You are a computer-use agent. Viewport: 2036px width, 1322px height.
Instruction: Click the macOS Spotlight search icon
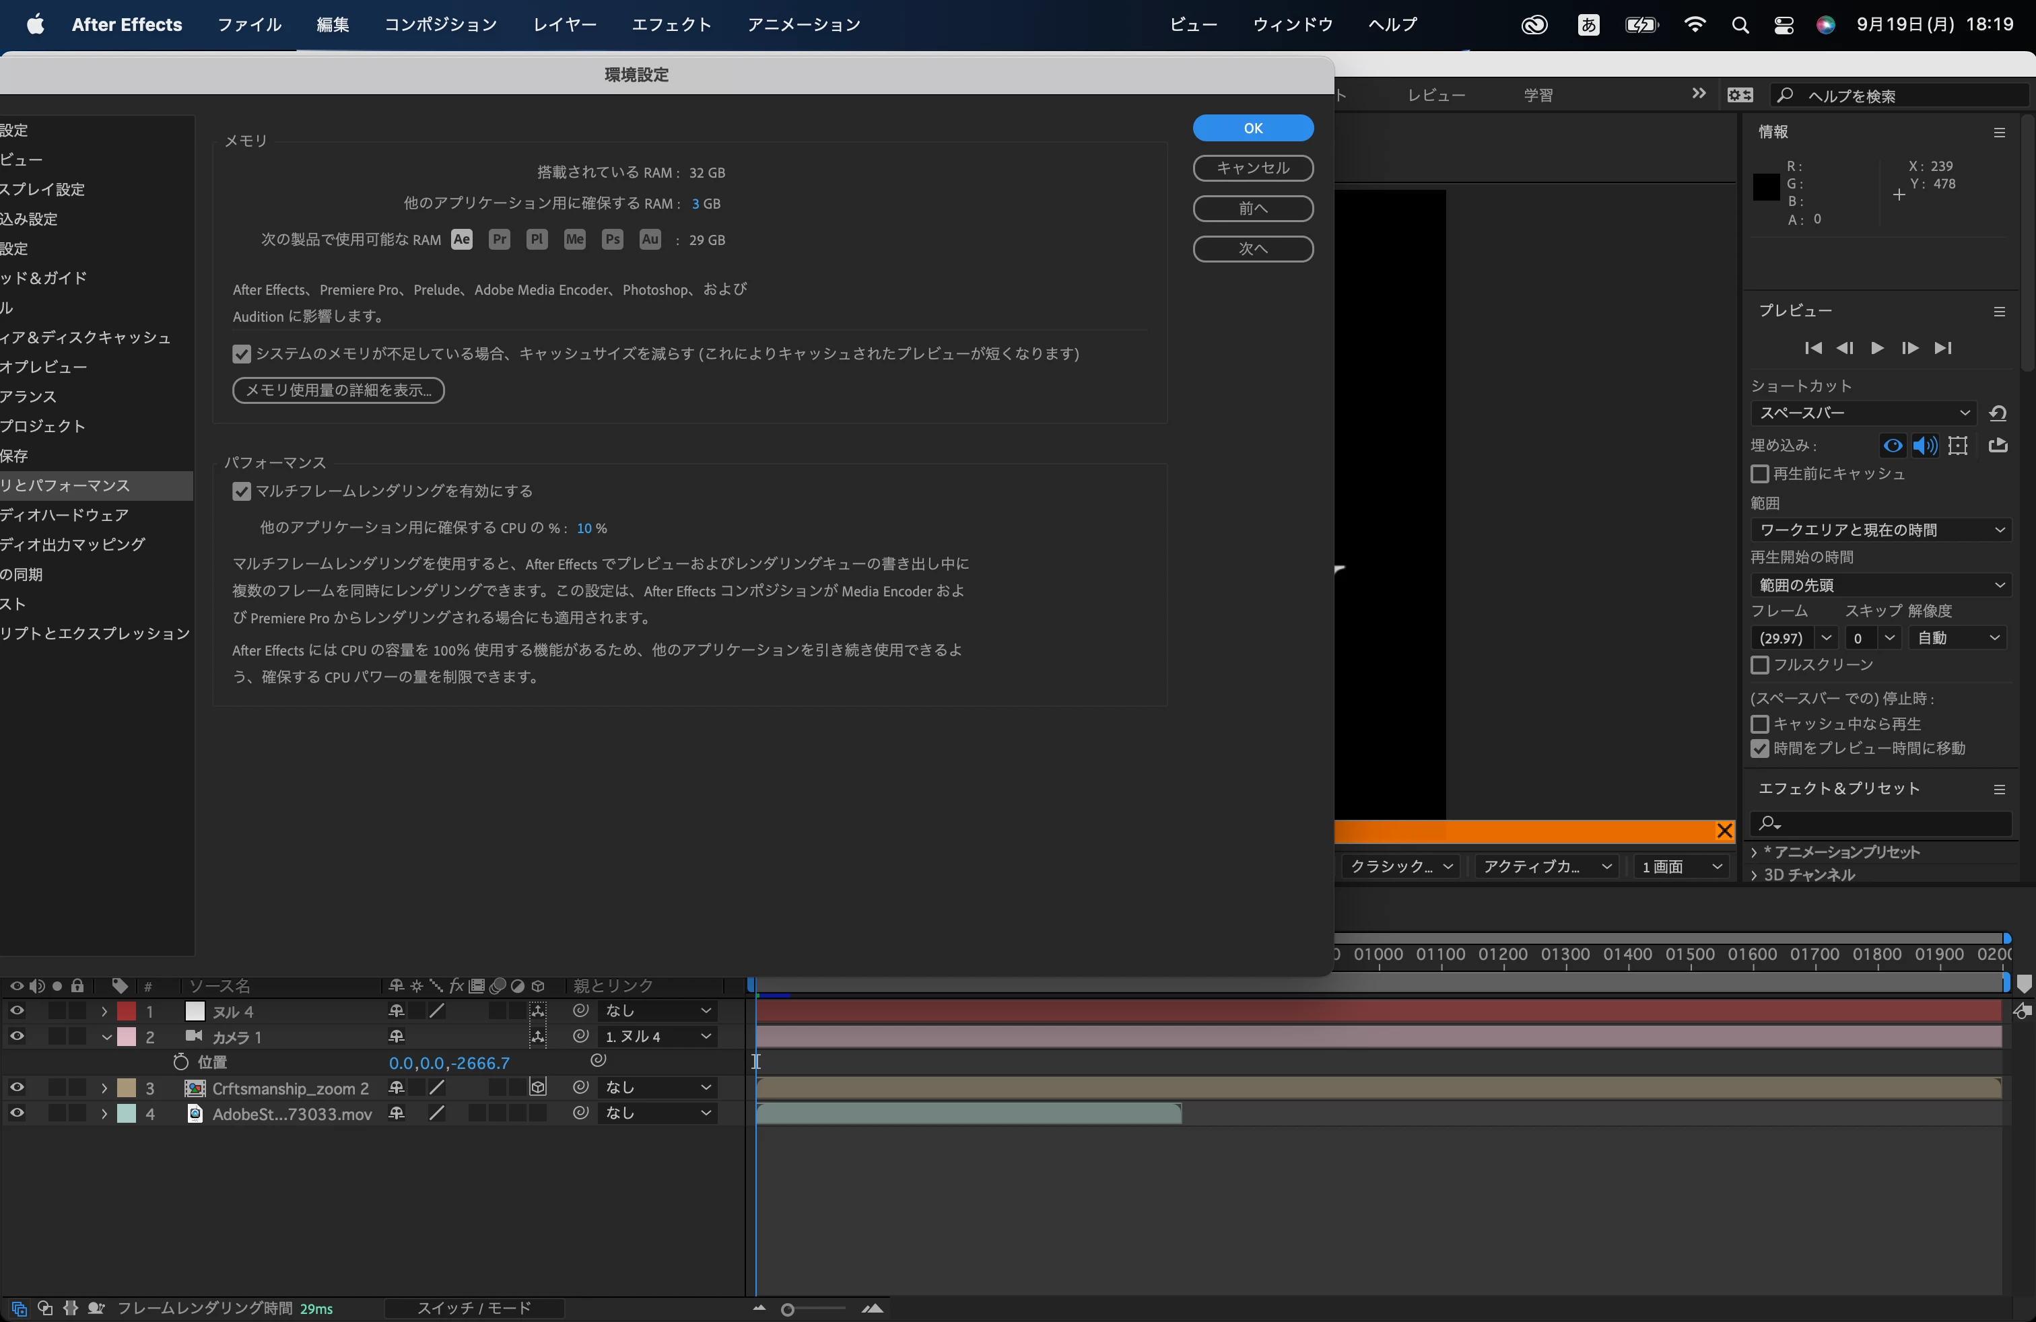[1739, 25]
